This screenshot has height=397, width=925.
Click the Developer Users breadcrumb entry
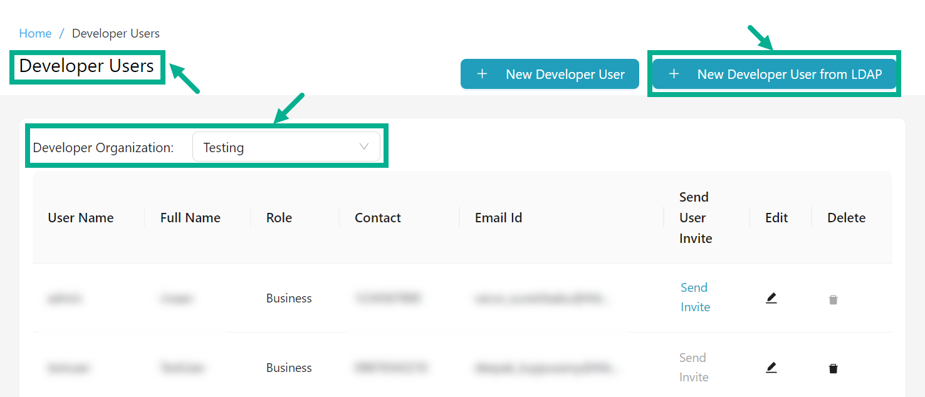click(115, 33)
